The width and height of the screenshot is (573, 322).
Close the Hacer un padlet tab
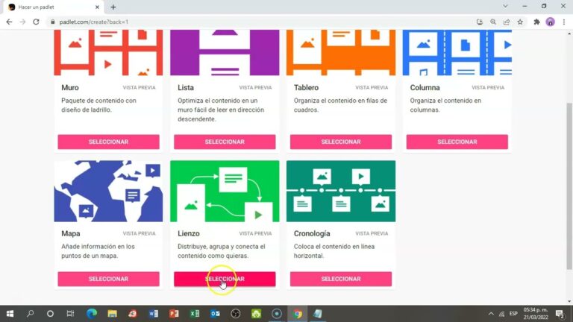[x=97, y=7]
